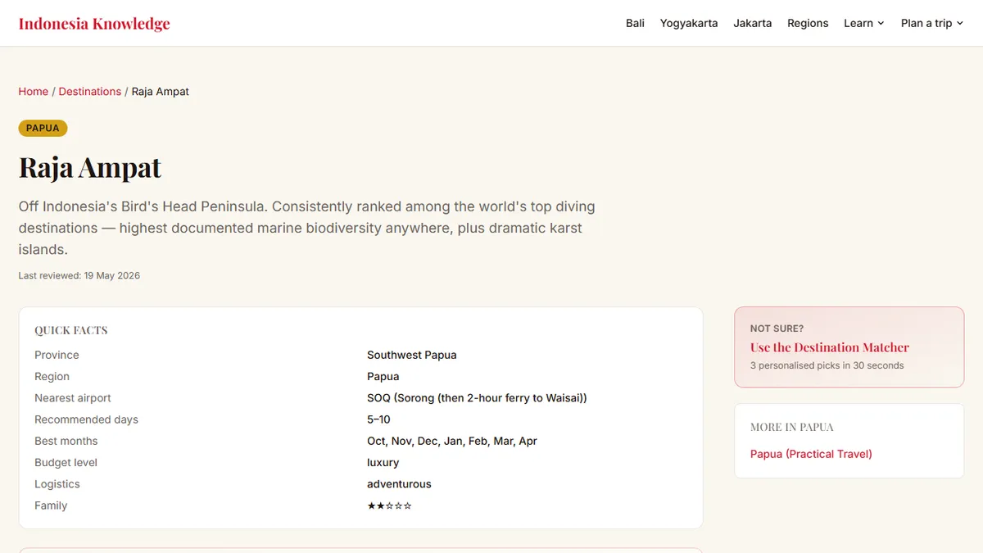This screenshot has height=553, width=983.
Task: Click the 'Raja Ampat' breadcrumb text
Action: tap(161, 92)
